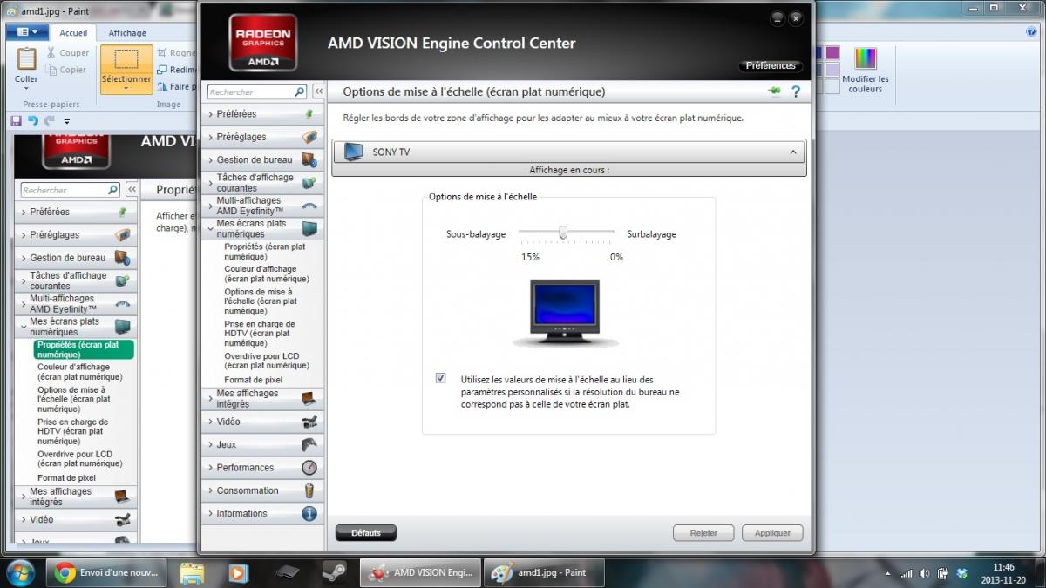Click the Jeux gamepad icon
The width and height of the screenshot is (1046, 588).
pos(309,444)
